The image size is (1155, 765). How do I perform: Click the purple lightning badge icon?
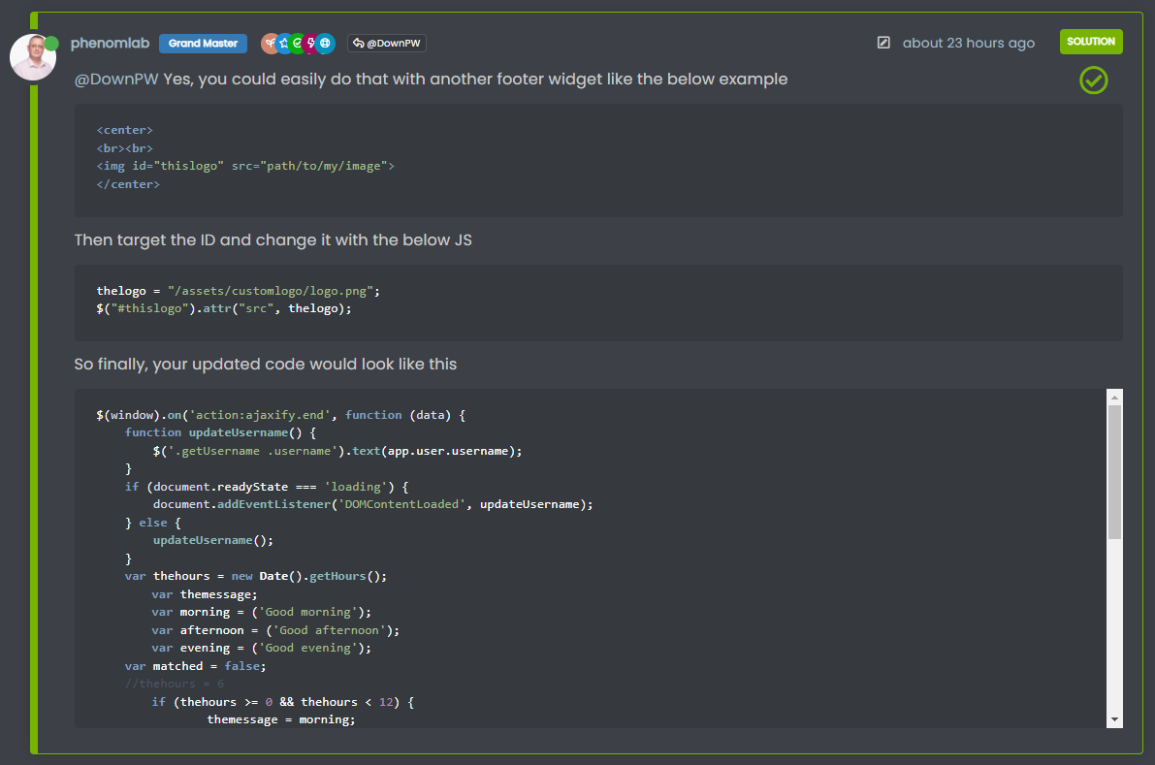coord(310,43)
